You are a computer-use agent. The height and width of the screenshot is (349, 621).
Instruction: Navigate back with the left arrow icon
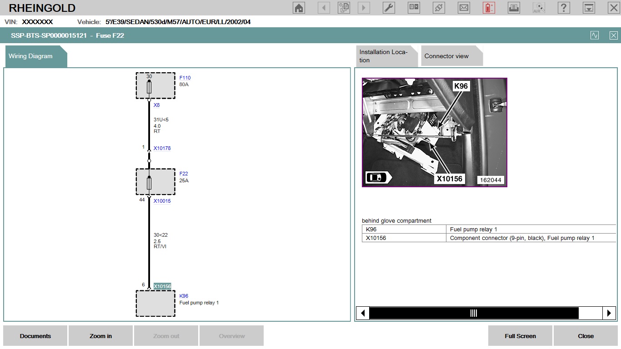(324, 8)
